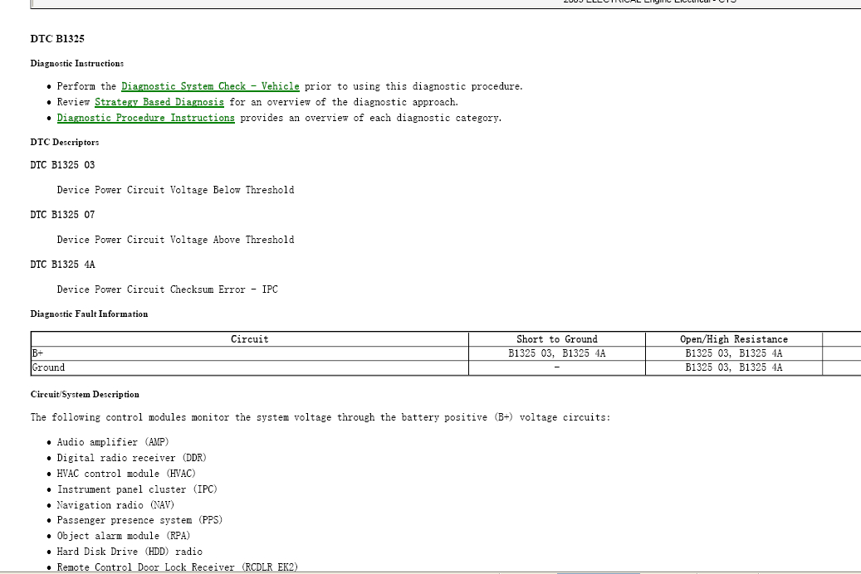The width and height of the screenshot is (861, 574).
Task: Click Remote Control Door Lock Receiver item
Action: click(x=178, y=567)
